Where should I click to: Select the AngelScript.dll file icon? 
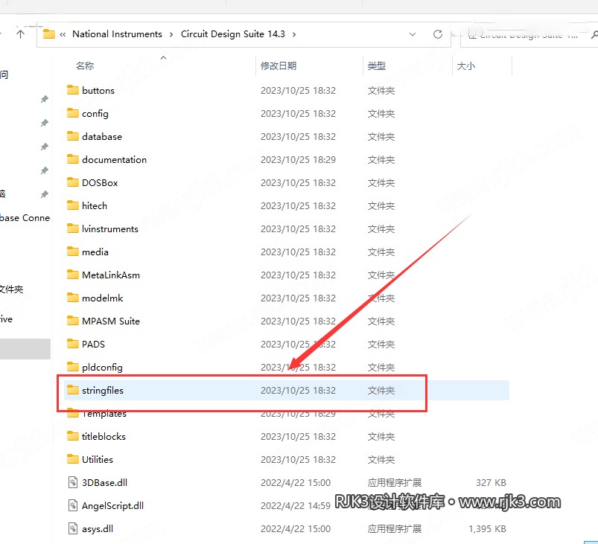72,505
